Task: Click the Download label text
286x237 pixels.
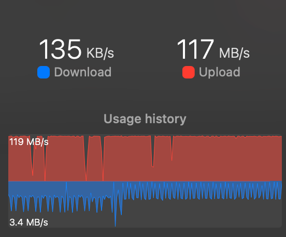Action: 83,72
